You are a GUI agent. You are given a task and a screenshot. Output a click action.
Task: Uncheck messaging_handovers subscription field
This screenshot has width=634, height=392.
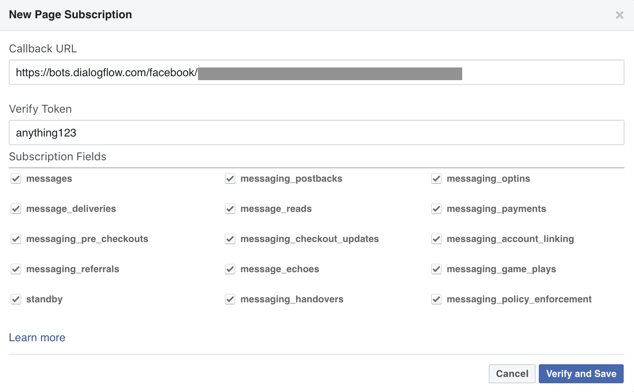230,299
